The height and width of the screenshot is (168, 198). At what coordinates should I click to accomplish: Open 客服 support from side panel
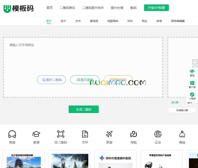click(x=192, y=73)
